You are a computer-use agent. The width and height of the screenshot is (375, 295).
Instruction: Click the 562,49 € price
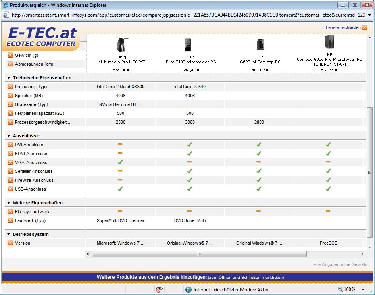click(329, 70)
